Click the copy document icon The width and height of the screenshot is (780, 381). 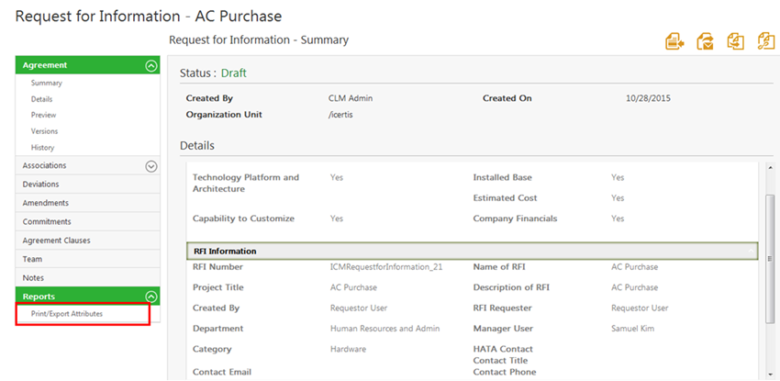735,42
